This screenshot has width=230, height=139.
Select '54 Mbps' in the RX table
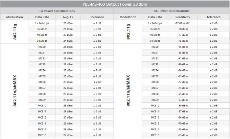click(x=155, y=41)
